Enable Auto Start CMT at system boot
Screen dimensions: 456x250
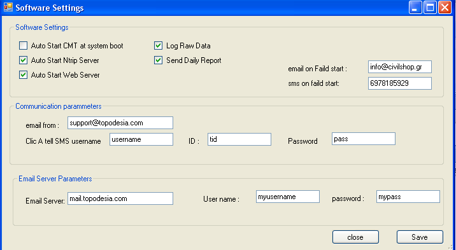point(24,46)
